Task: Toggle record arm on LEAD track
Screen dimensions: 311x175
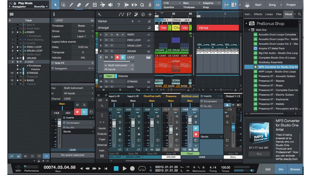Action: tap(117, 57)
